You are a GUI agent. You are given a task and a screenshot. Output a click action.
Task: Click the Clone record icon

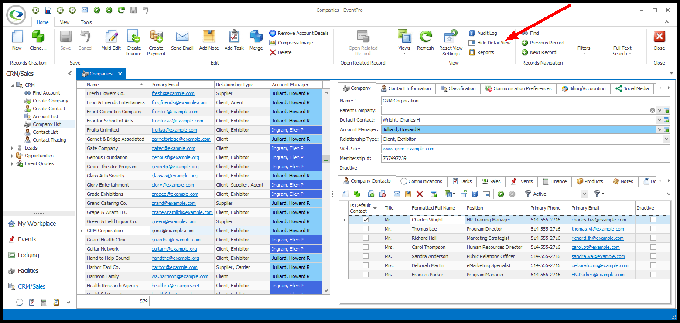point(38,37)
